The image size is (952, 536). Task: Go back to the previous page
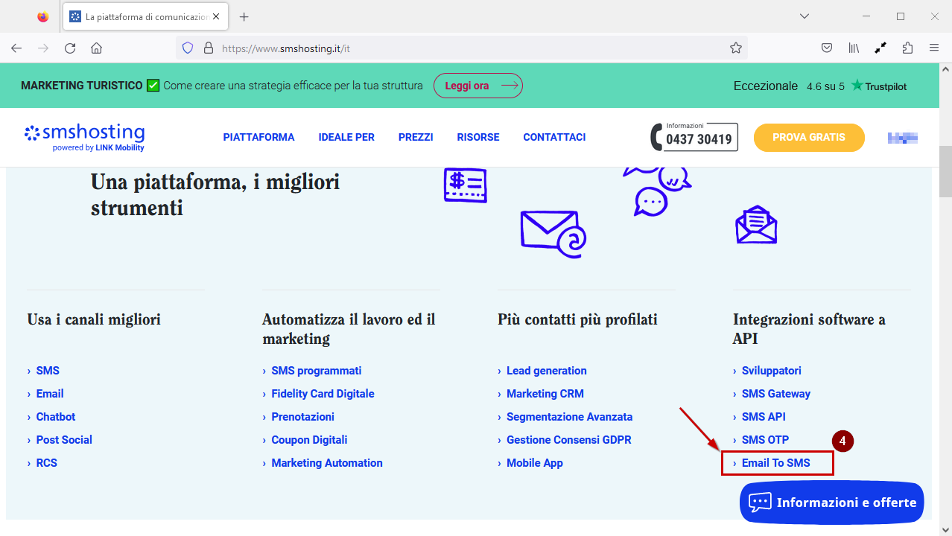coord(16,48)
